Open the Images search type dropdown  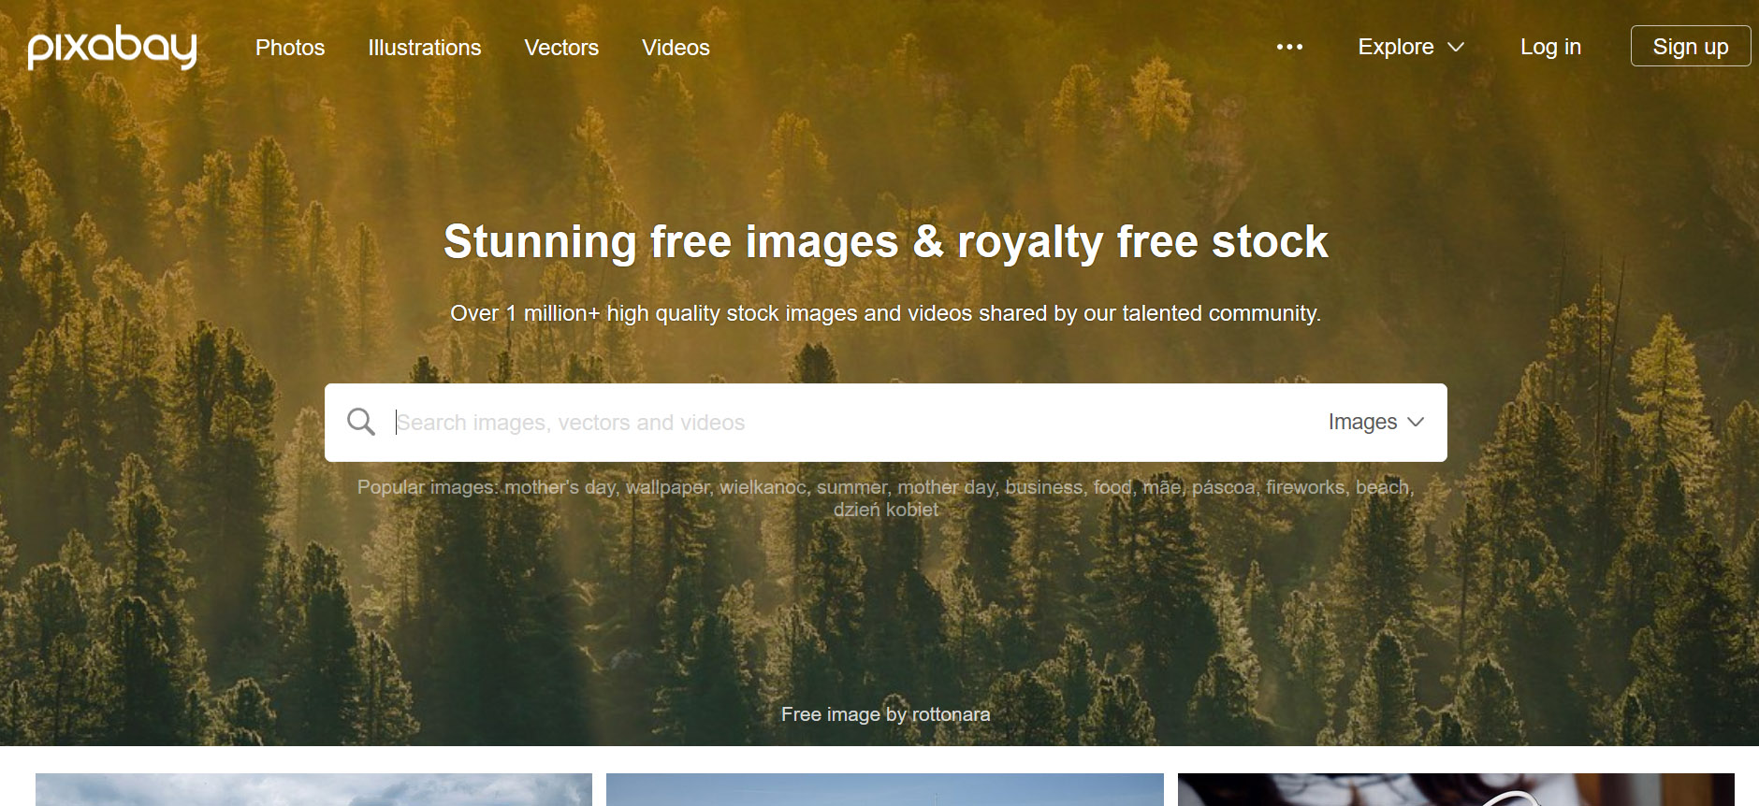tap(1375, 422)
